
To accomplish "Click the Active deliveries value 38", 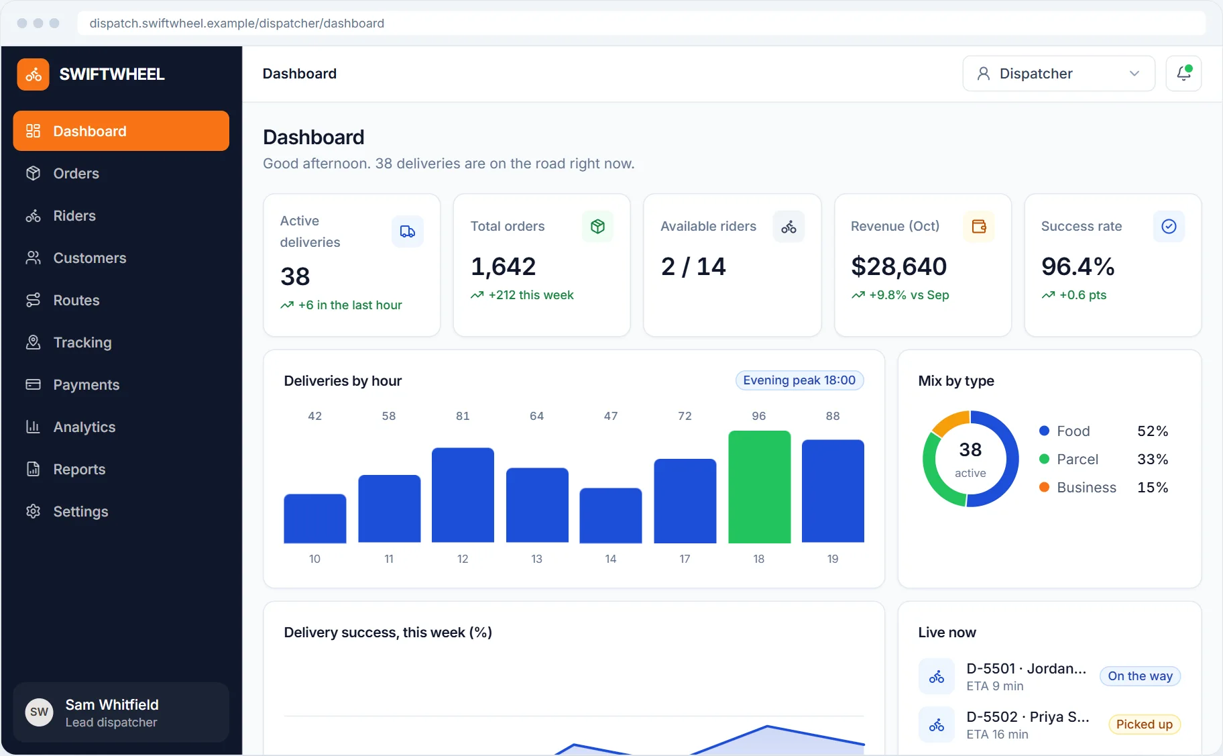I will [x=295, y=276].
